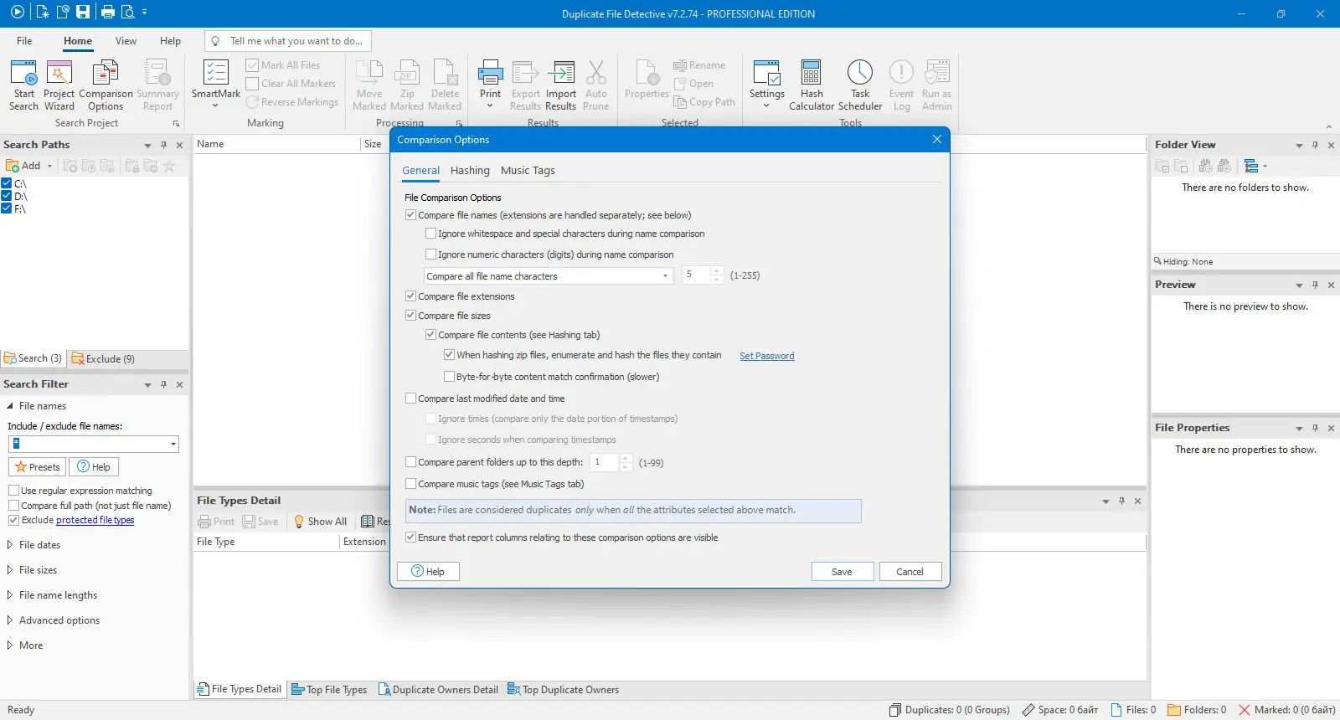Click the Print ribbon icon

tap(490, 85)
